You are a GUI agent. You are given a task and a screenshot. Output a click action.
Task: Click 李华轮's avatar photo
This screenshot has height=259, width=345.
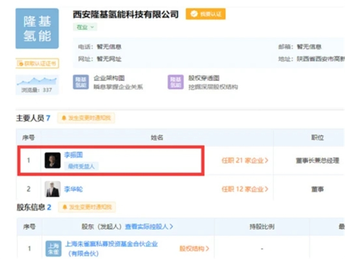(x=52, y=189)
